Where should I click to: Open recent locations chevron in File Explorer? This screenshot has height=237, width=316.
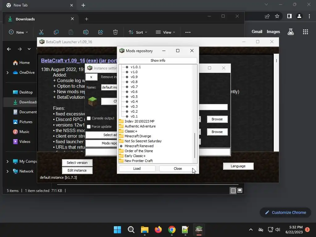(x=29, y=49)
